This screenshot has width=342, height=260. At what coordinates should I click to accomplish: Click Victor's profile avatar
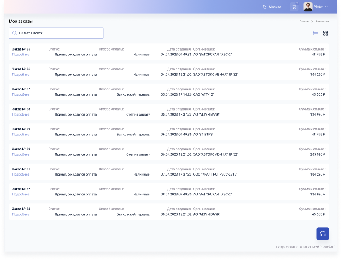[308, 7]
